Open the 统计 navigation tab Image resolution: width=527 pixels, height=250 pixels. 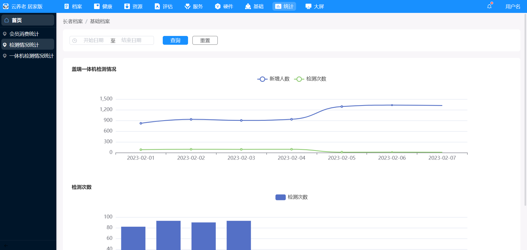coord(284,6)
